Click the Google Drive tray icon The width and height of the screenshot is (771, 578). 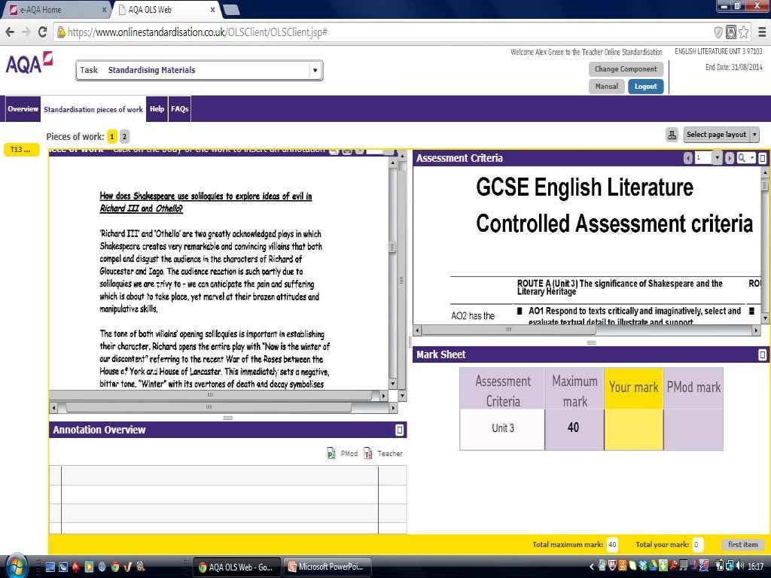(653, 566)
